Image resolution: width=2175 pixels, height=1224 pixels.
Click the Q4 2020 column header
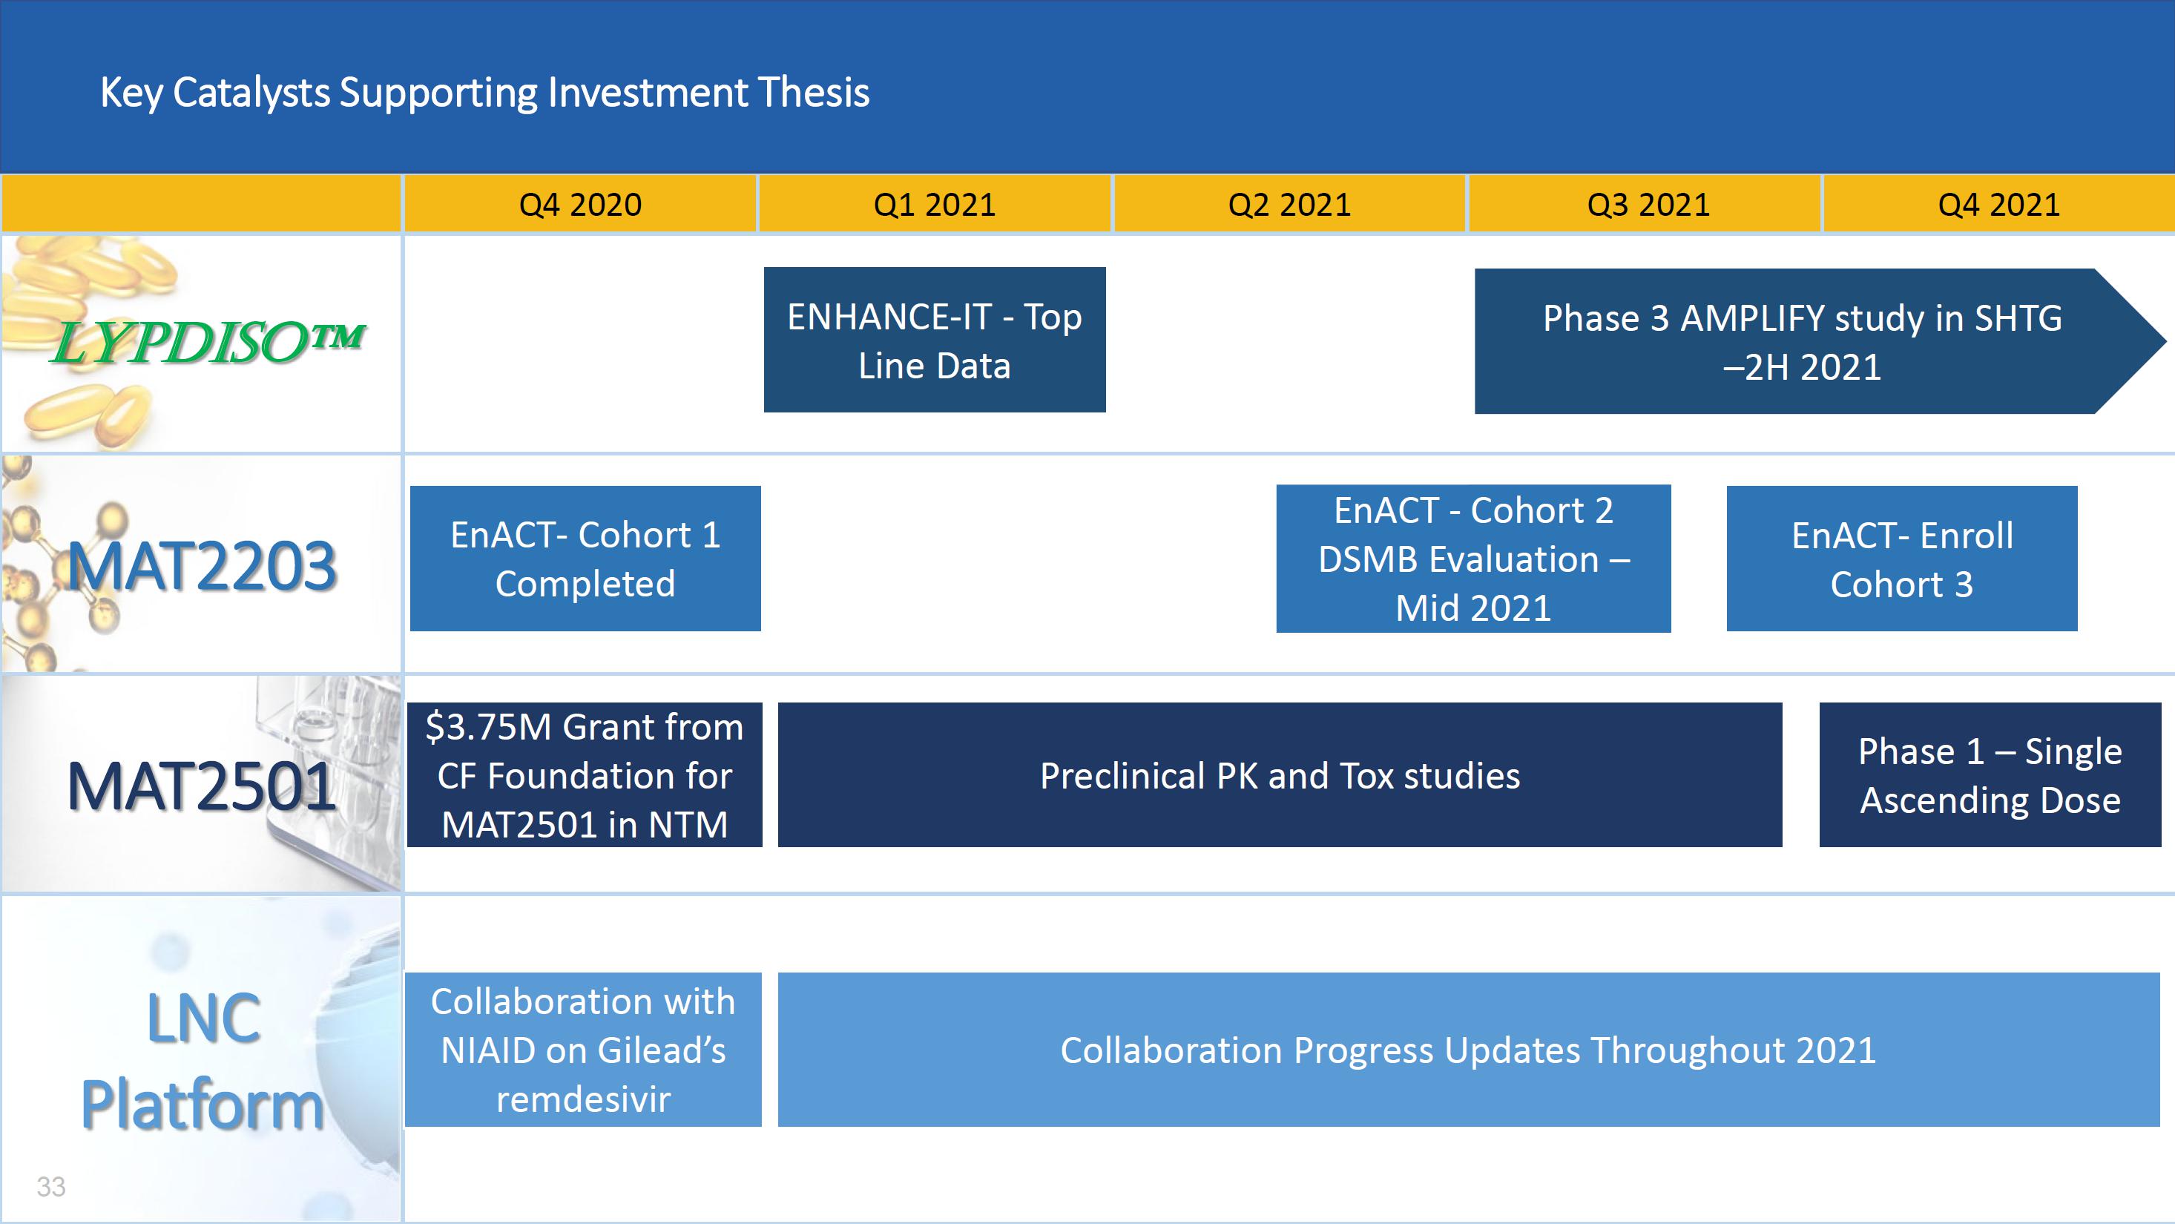580,204
